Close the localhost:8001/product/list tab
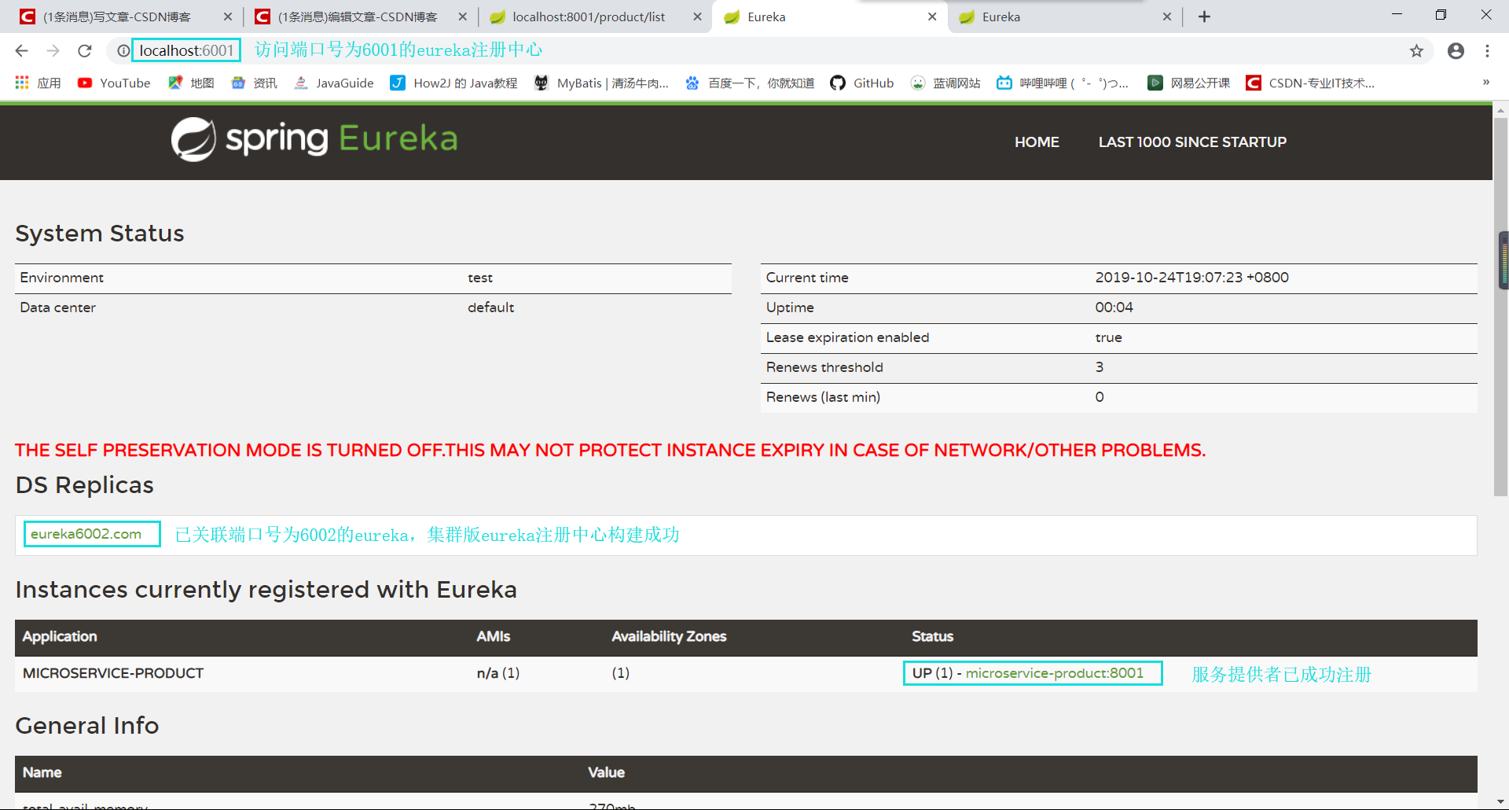This screenshot has height=810, width=1509. (x=697, y=17)
